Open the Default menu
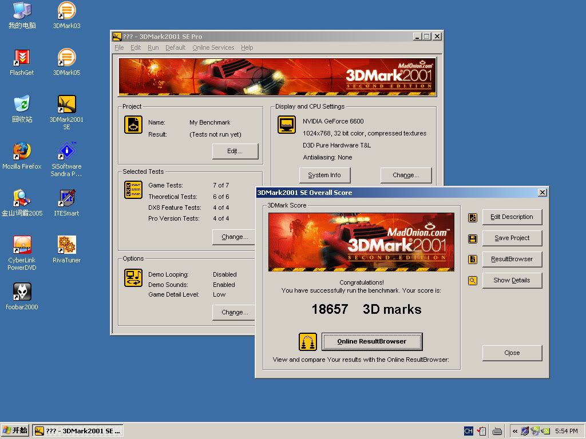 pyautogui.click(x=175, y=47)
